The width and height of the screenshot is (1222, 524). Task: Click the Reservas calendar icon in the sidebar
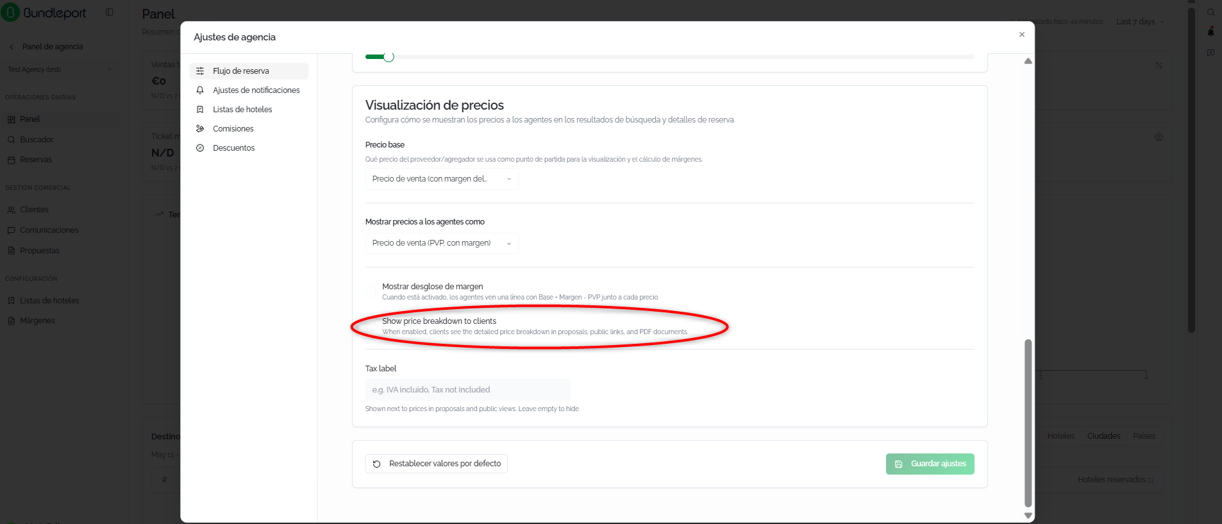[12, 160]
